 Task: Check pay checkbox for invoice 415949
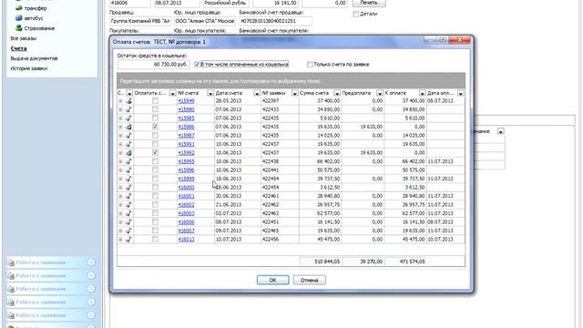pyautogui.click(x=155, y=101)
